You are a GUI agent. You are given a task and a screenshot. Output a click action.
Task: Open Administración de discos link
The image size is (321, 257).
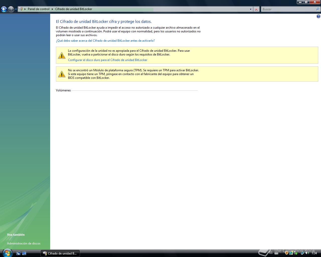[x=24, y=243]
